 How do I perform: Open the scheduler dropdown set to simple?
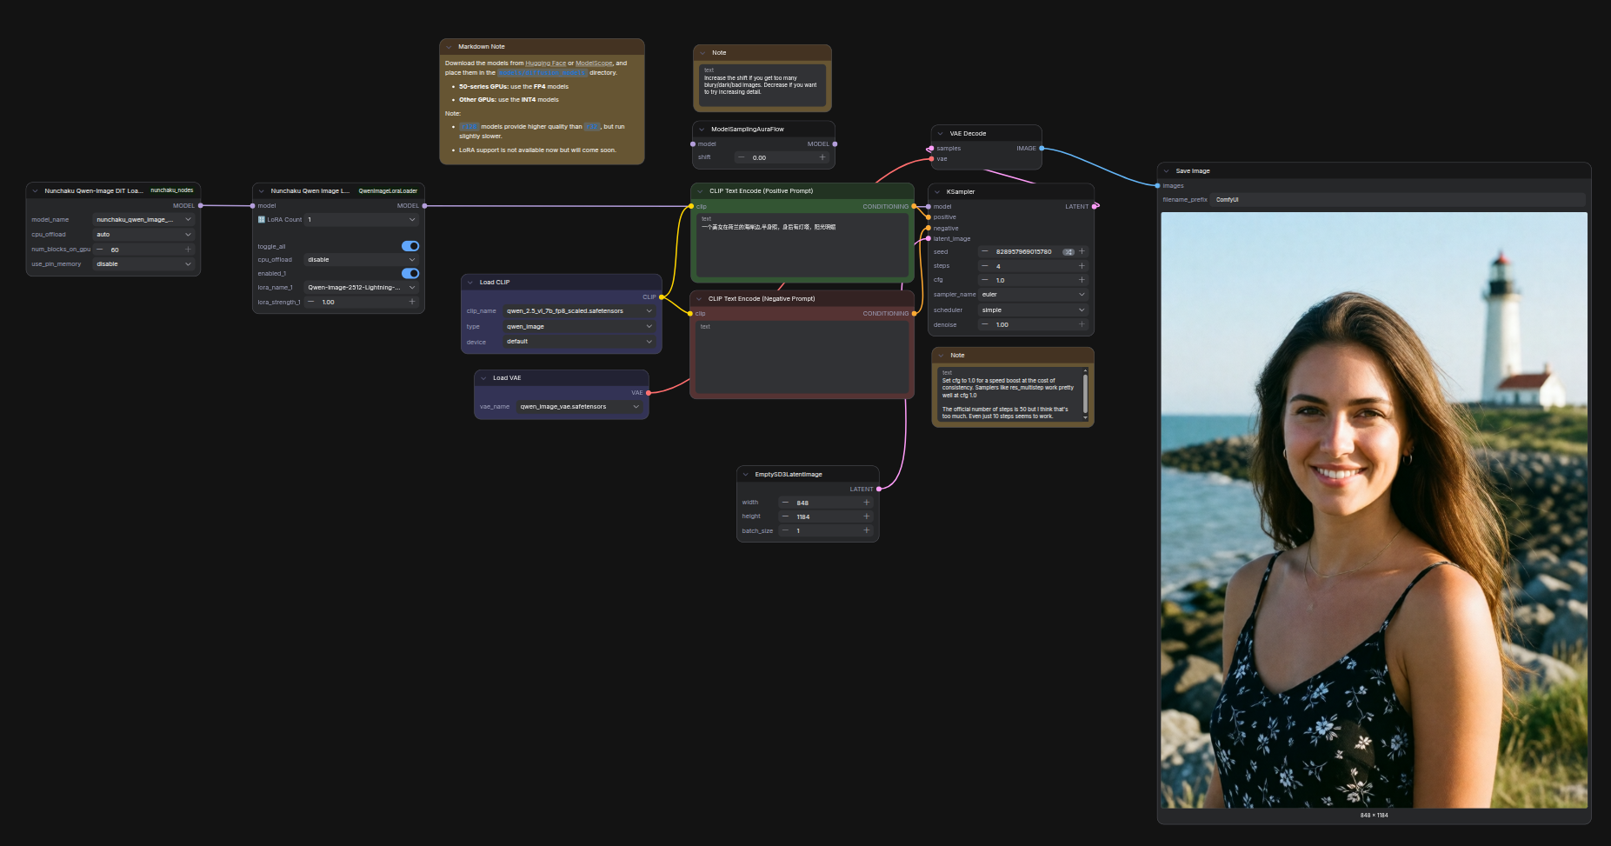click(1033, 310)
